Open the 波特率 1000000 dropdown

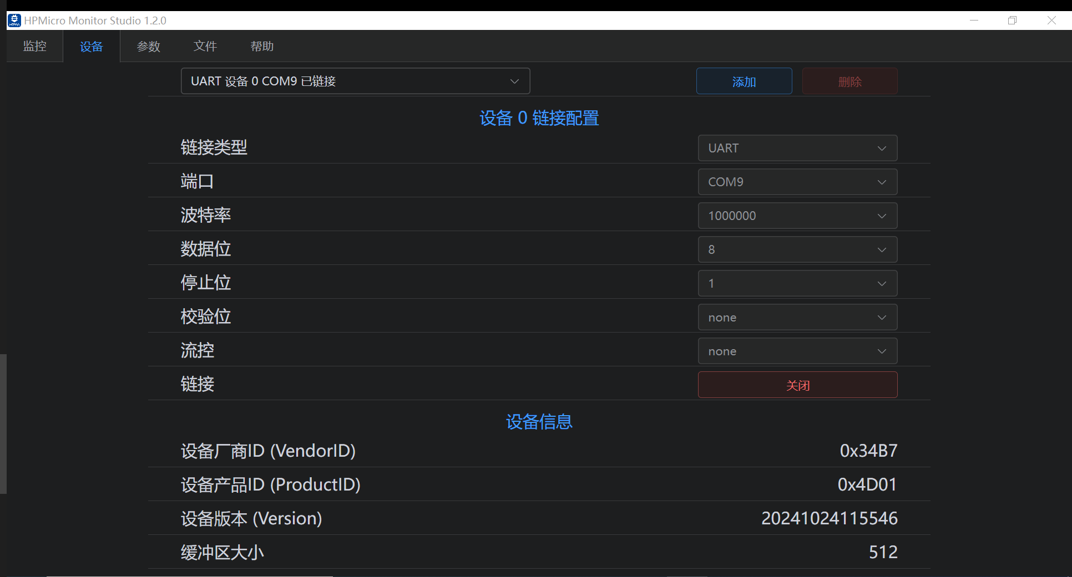[798, 216]
